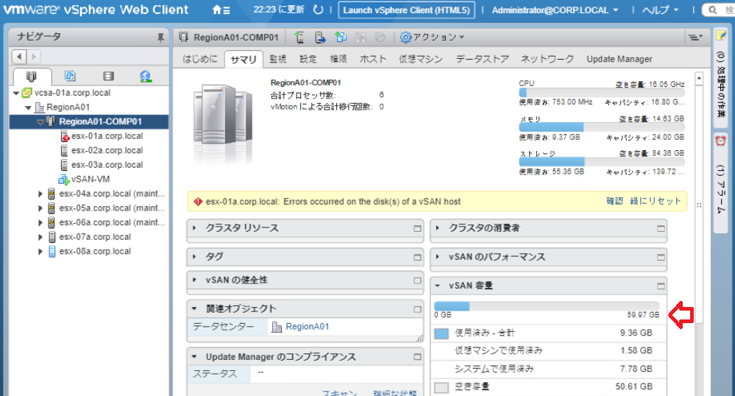Click the メモリ usage bar

click(601, 127)
